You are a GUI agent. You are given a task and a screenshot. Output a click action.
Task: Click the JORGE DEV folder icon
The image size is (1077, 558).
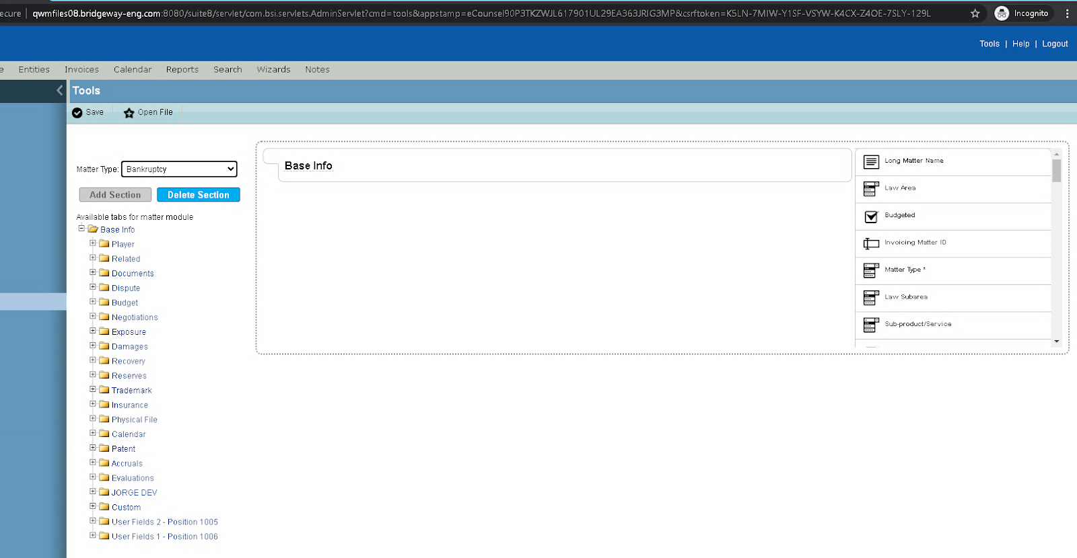104,492
